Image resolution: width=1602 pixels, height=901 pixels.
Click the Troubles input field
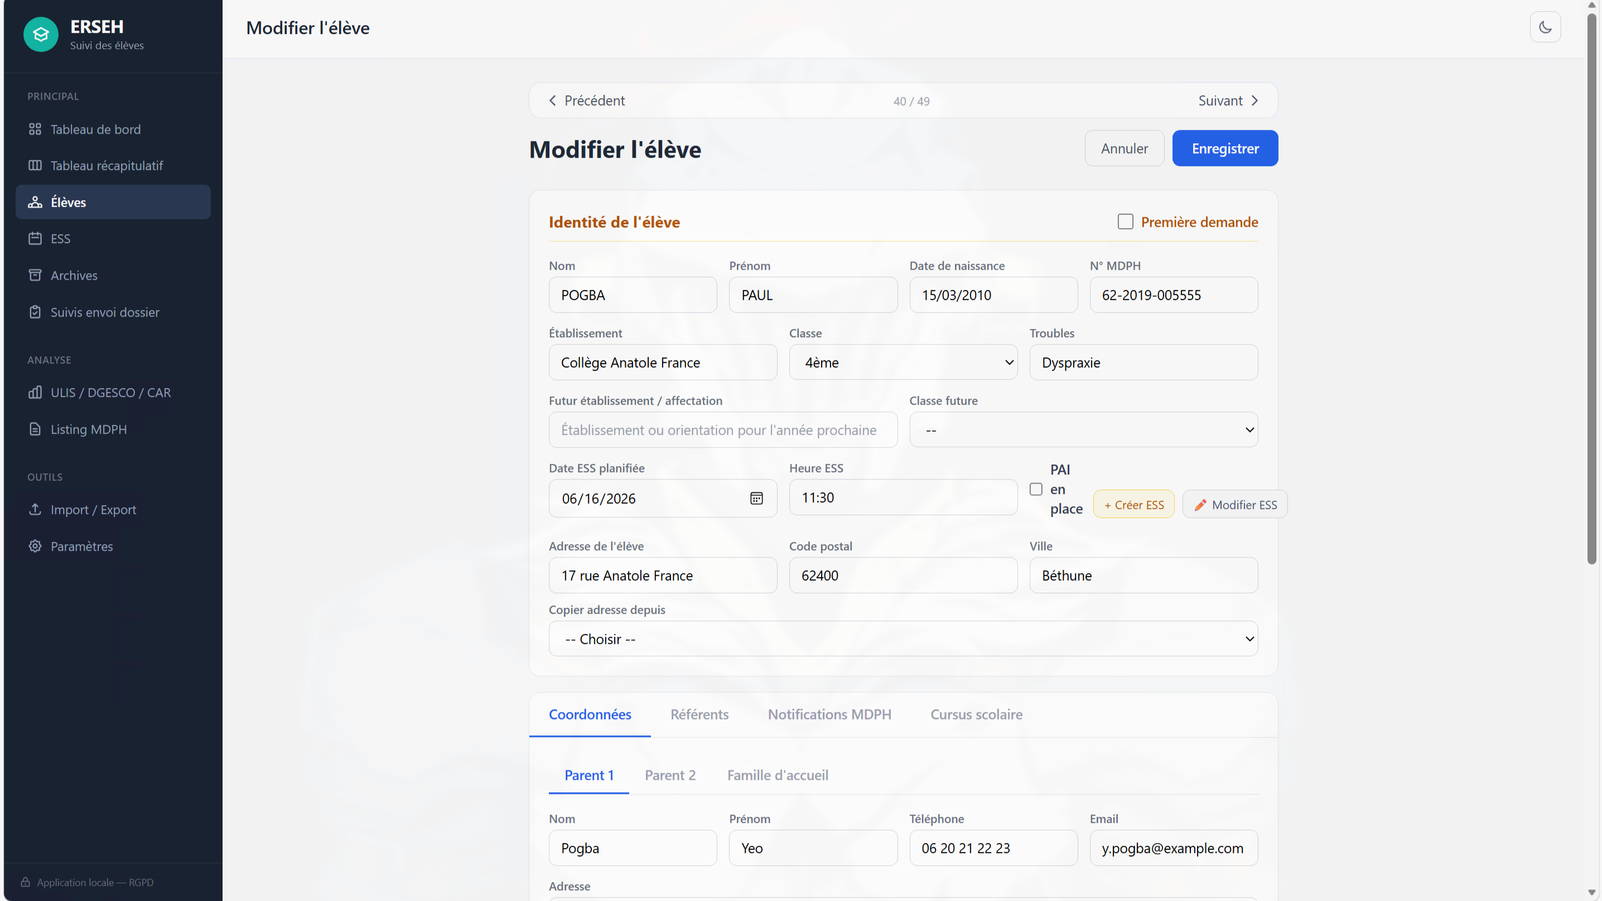pyautogui.click(x=1143, y=362)
